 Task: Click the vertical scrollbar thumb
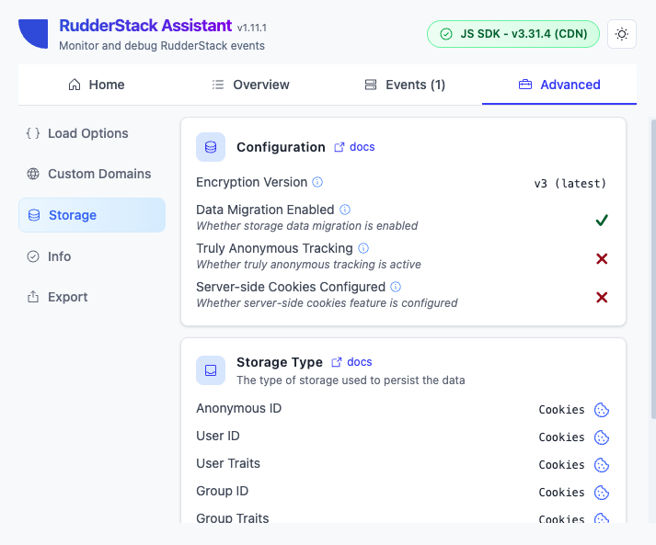point(653,268)
